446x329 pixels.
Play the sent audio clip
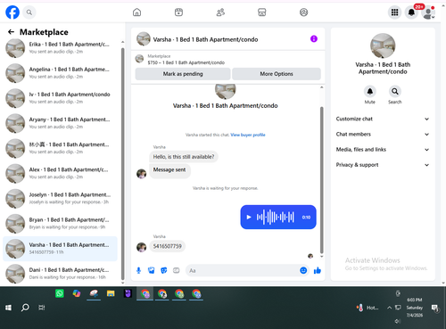[x=249, y=217]
